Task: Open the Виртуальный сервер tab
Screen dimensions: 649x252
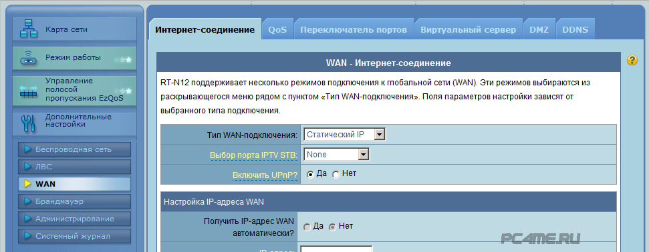Action: click(468, 30)
